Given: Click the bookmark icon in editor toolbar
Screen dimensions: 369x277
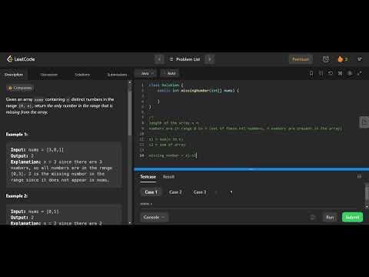Looking at the screenshot, I should pos(311,74).
